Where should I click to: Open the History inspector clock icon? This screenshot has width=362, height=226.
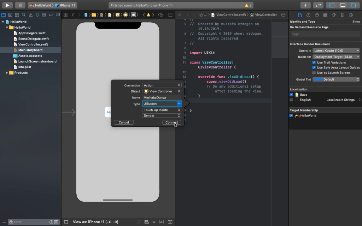click(x=309, y=15)
